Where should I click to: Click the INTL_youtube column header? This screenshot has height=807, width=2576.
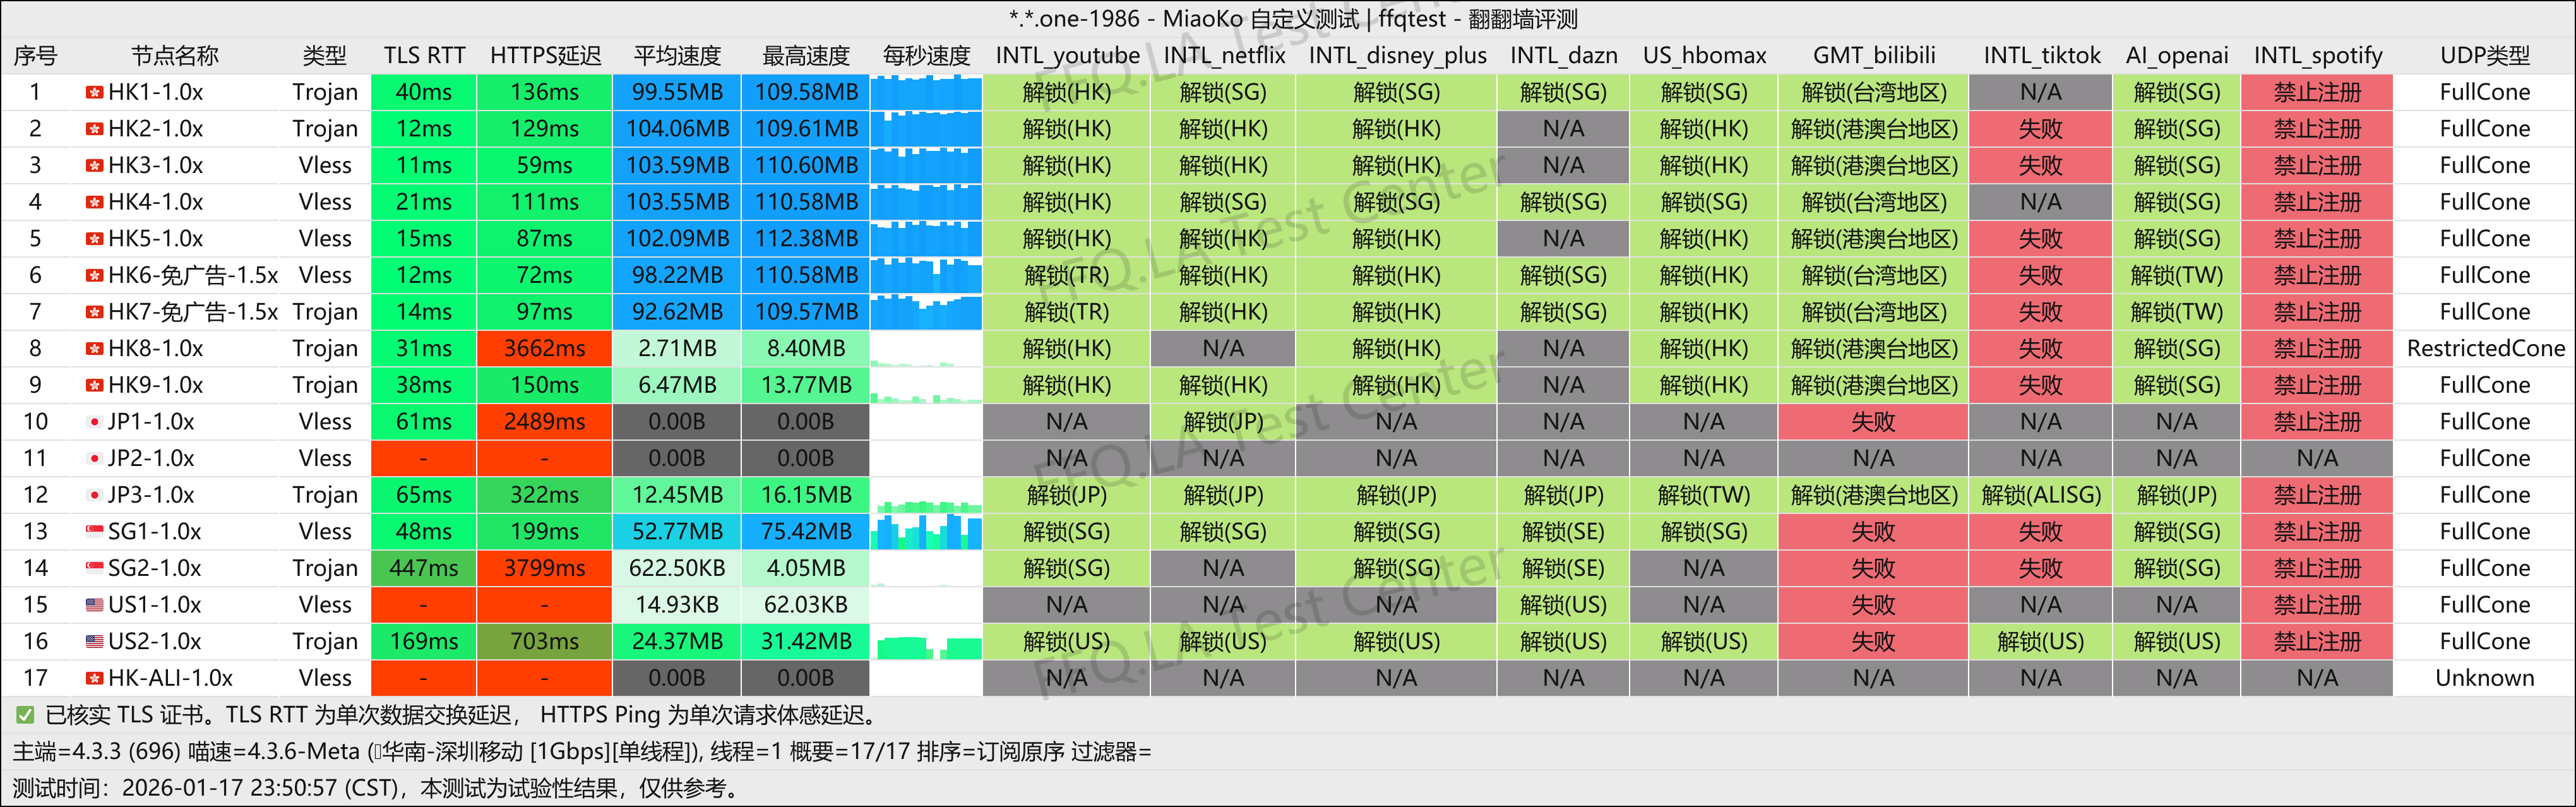[1067, 56]
